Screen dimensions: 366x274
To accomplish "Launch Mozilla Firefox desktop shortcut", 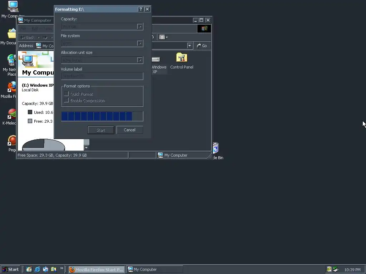I will (x=12, y=87).
